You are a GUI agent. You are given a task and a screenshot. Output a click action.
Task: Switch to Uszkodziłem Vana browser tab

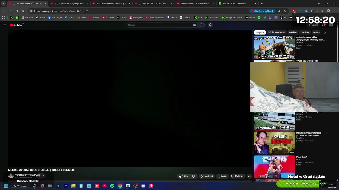click(x=111, y=4)
